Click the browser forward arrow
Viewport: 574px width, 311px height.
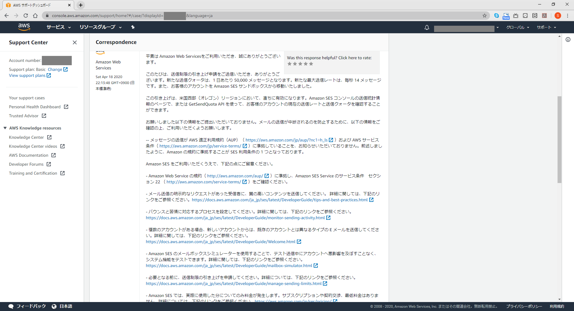pyautogui.click(x=16, y=16)
